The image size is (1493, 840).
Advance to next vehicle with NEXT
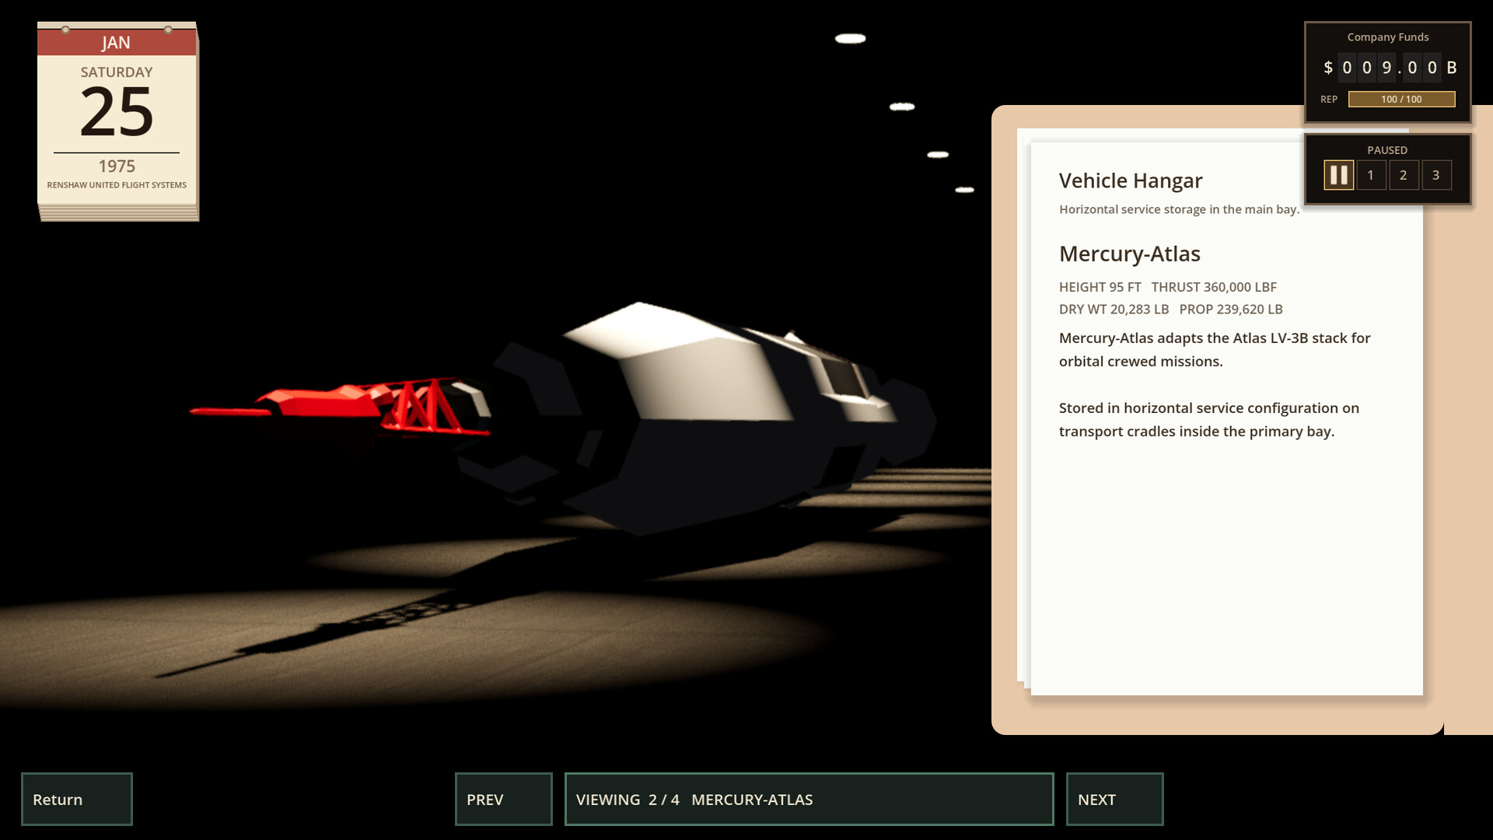pyautogui.click(x=1114, y=799)
